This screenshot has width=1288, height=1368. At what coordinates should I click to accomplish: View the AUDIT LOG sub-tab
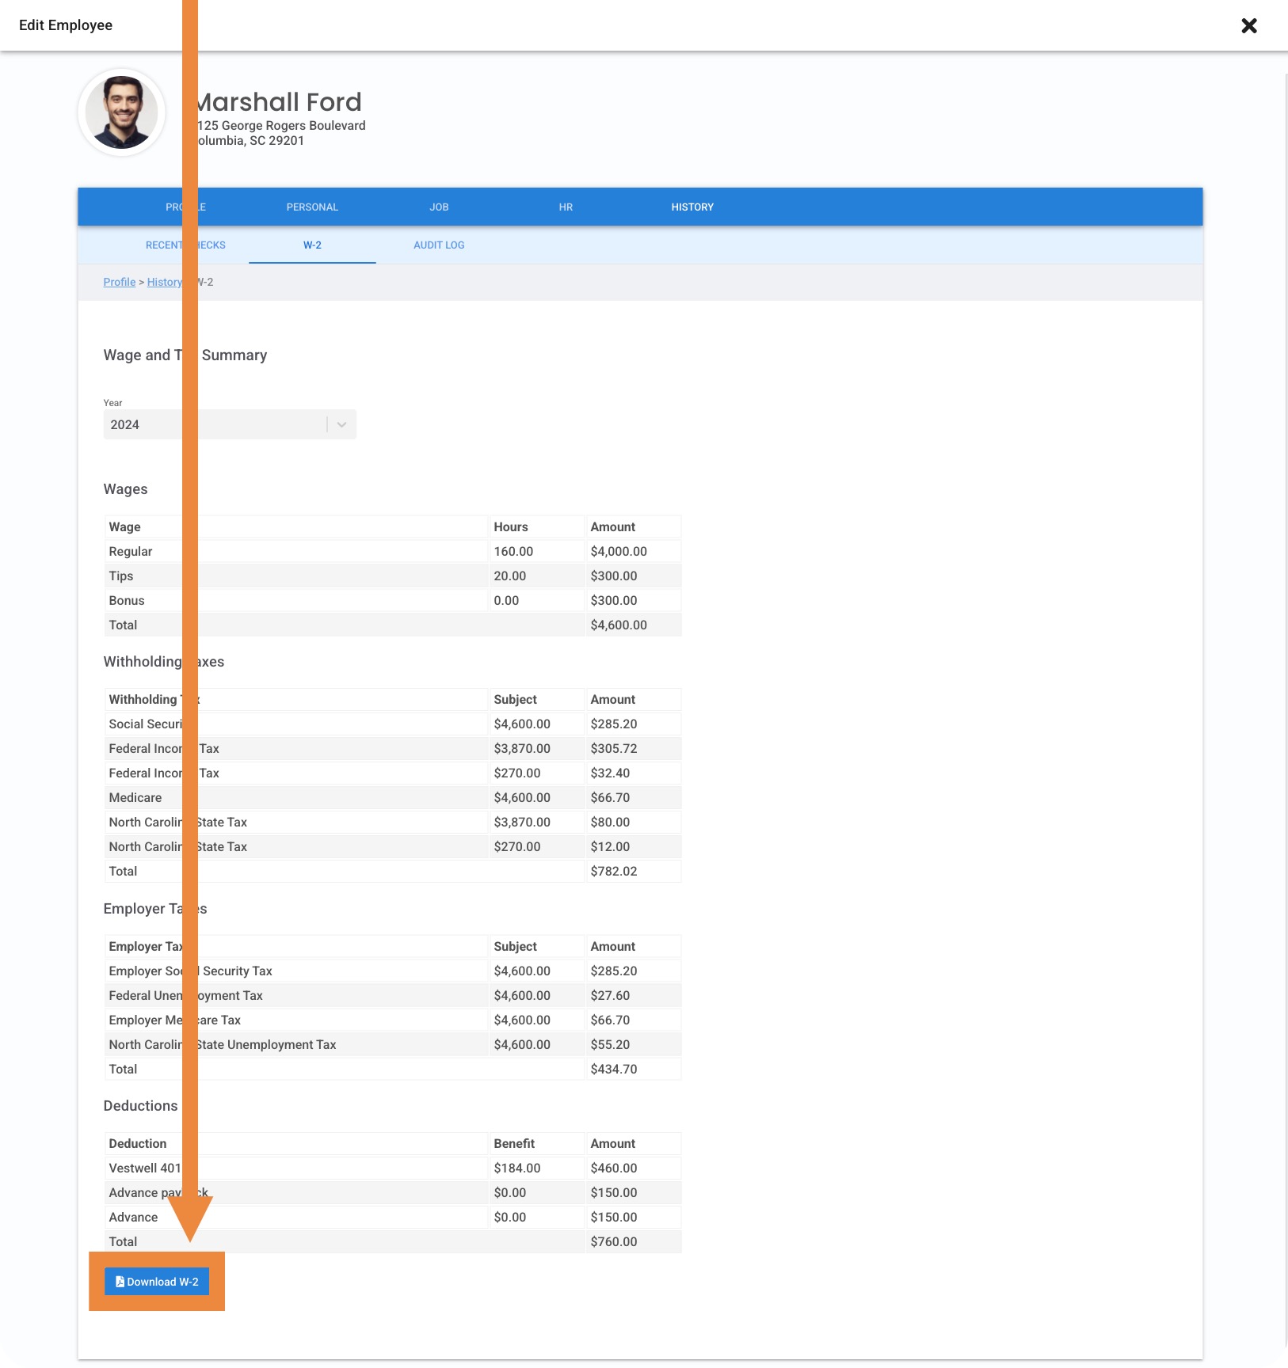pyautogui.click(x=439, y=245)
